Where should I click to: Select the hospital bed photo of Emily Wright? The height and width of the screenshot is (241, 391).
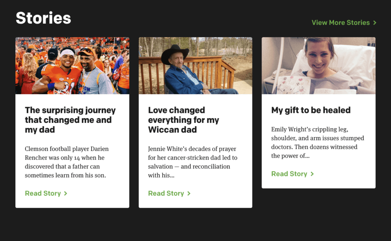pos(318,65)
